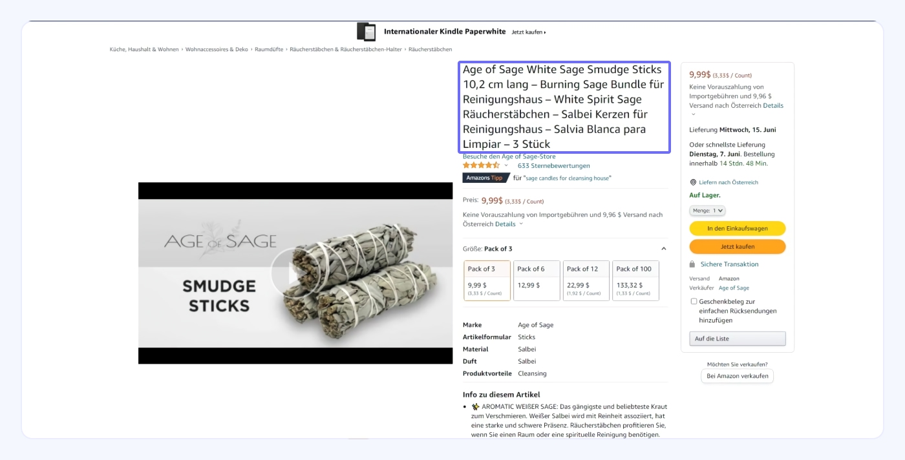Click the Auf die Liste button
This screenshot has width=905, height=460.
coord(738,339)
